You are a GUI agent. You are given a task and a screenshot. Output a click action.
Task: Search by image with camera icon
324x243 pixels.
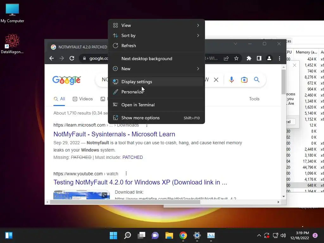pos(244,80)
